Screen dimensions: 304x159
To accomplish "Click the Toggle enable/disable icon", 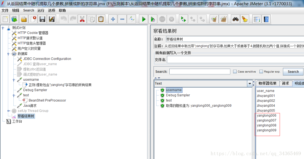I will click(x=131, y=19).
